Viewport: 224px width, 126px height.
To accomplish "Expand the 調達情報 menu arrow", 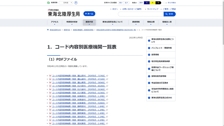I will click(136, 24).
